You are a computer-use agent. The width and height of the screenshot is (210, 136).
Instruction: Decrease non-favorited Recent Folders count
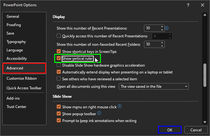click(x=162, y=46)
